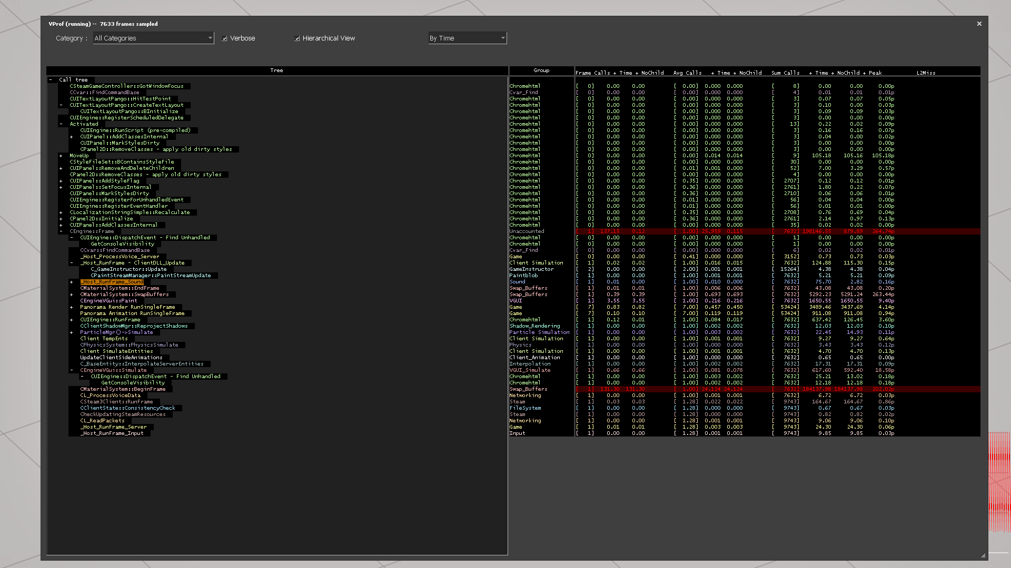The height and width of the screenshot is (568, 1011).
Task: Click the Group column header
Action: click(x=541, y=70)
